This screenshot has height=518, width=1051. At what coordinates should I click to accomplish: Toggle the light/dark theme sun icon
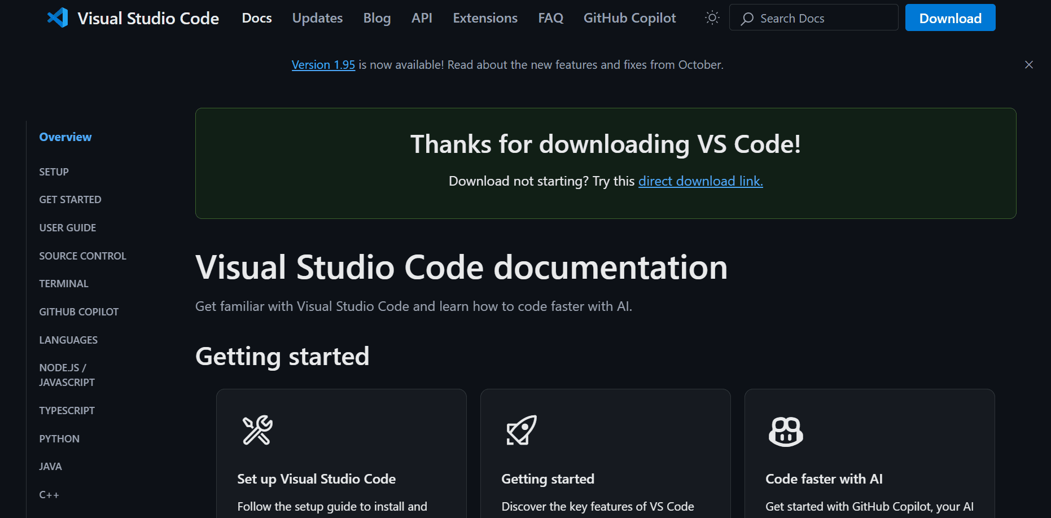[712, 18]
